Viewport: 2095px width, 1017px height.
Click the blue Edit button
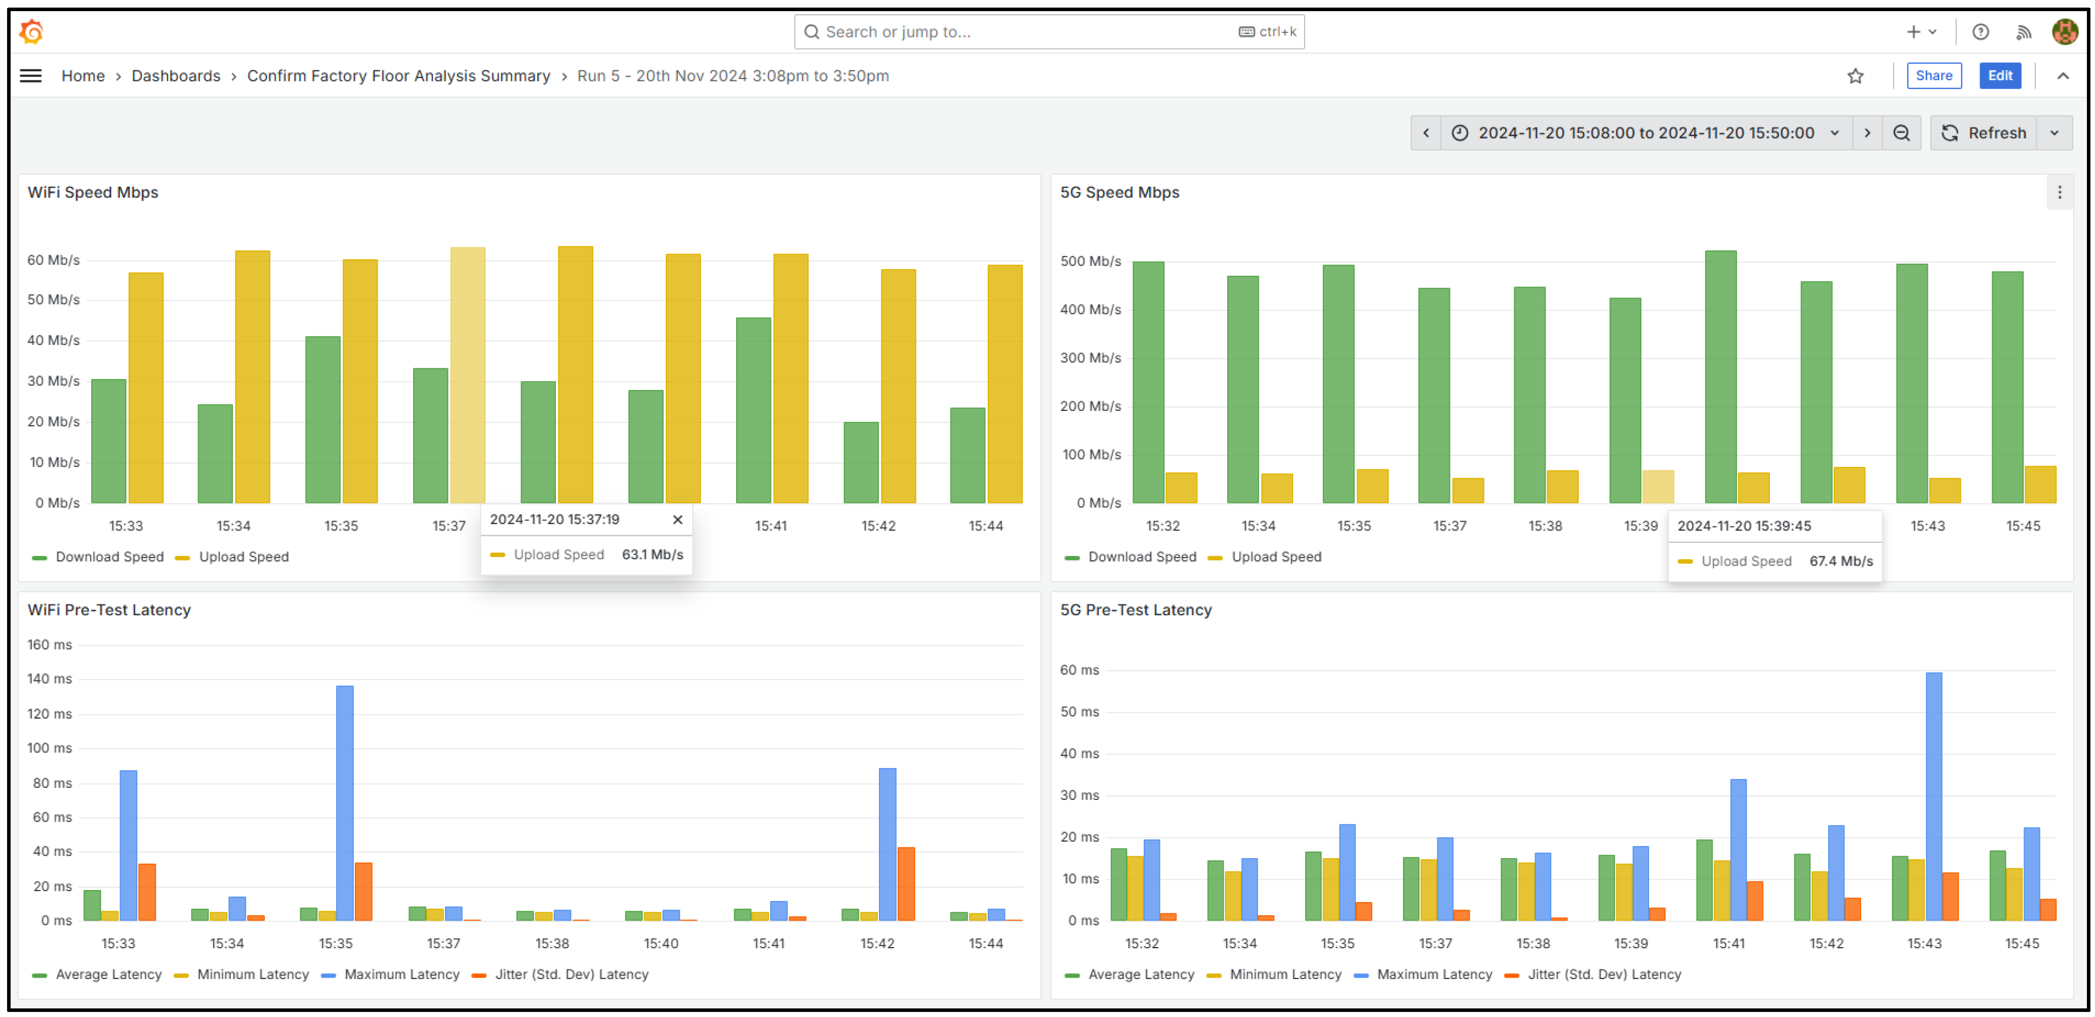[x=1999, y=75]
